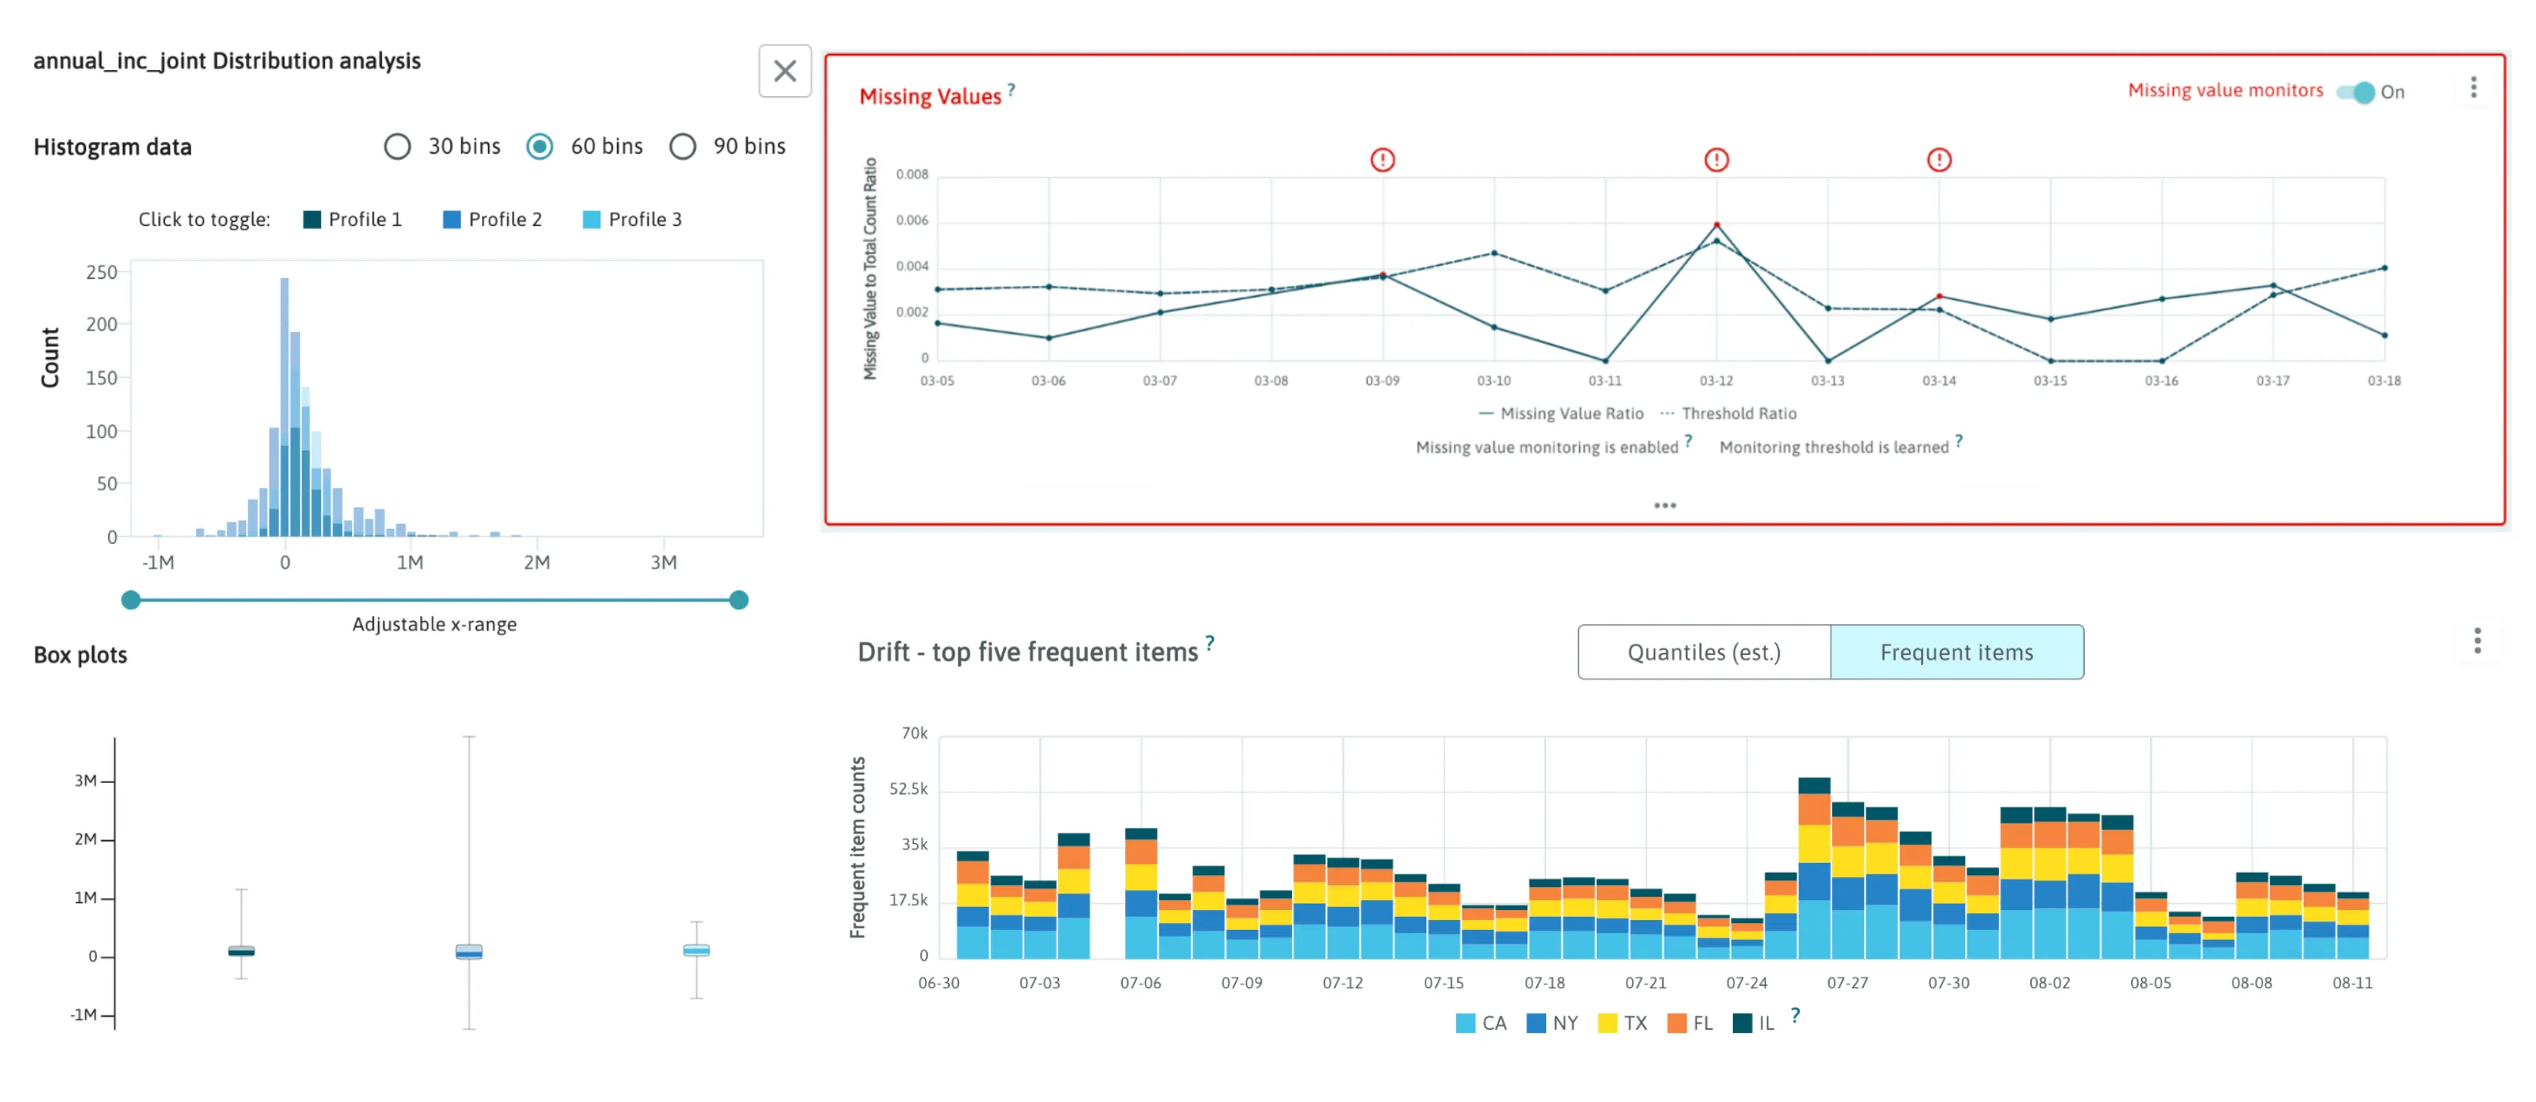The width and height of the screenshot is (2536, 1102).
Task: Open help icon beside Drift frequent items title
Action: [1210, 643]
